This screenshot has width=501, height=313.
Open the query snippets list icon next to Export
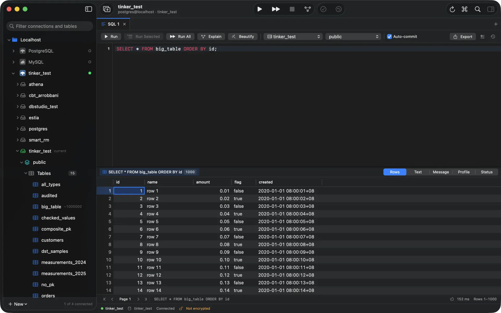(482, 37)
